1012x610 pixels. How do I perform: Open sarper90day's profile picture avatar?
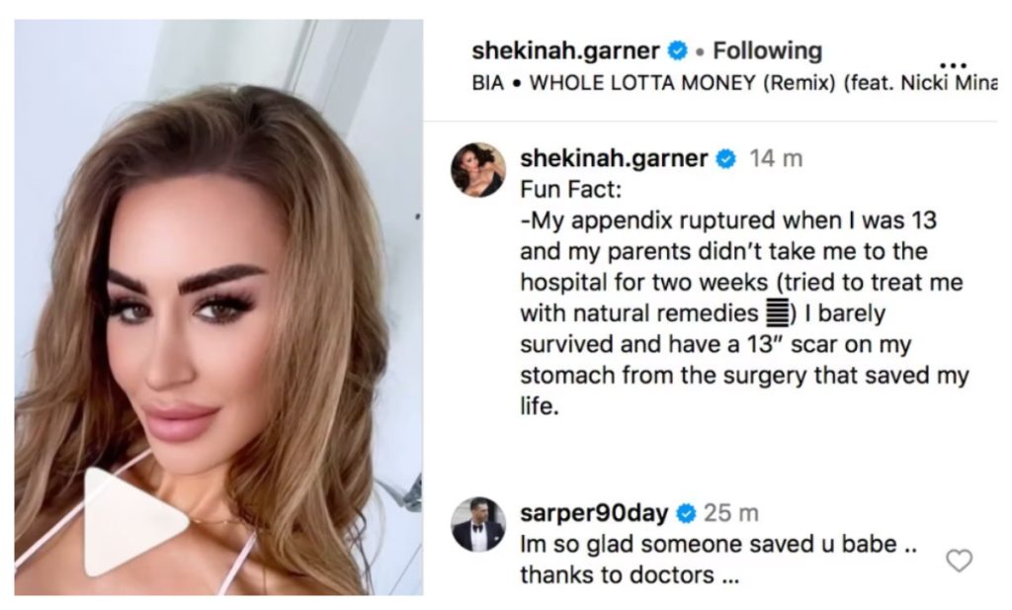click(x=477, y=524)
